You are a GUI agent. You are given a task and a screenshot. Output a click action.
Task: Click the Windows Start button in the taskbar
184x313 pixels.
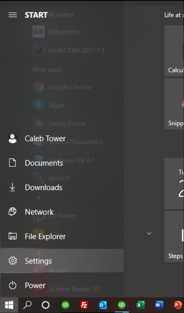(x=9, y=305)
